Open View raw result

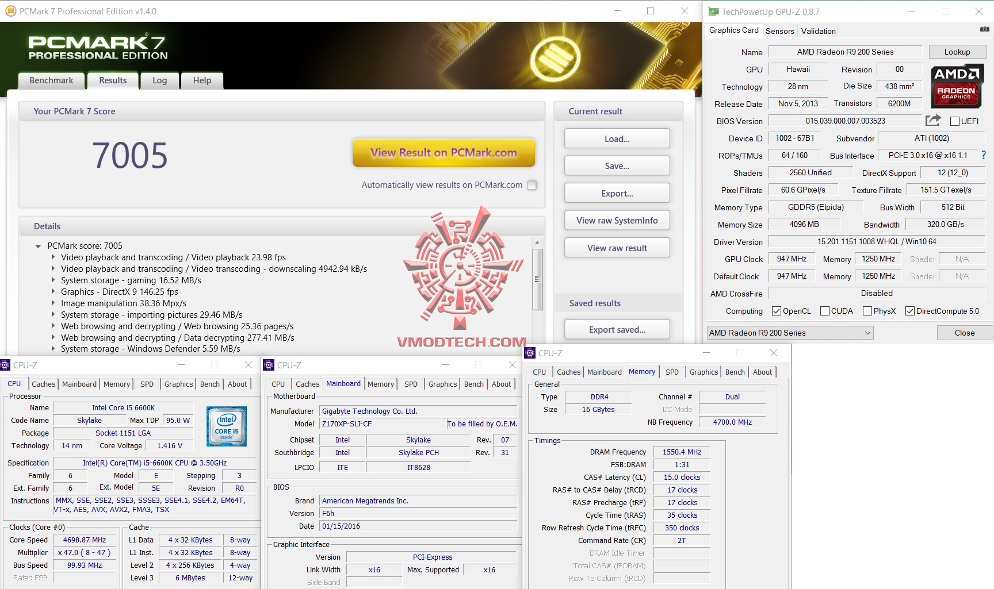tap(617, 248)
